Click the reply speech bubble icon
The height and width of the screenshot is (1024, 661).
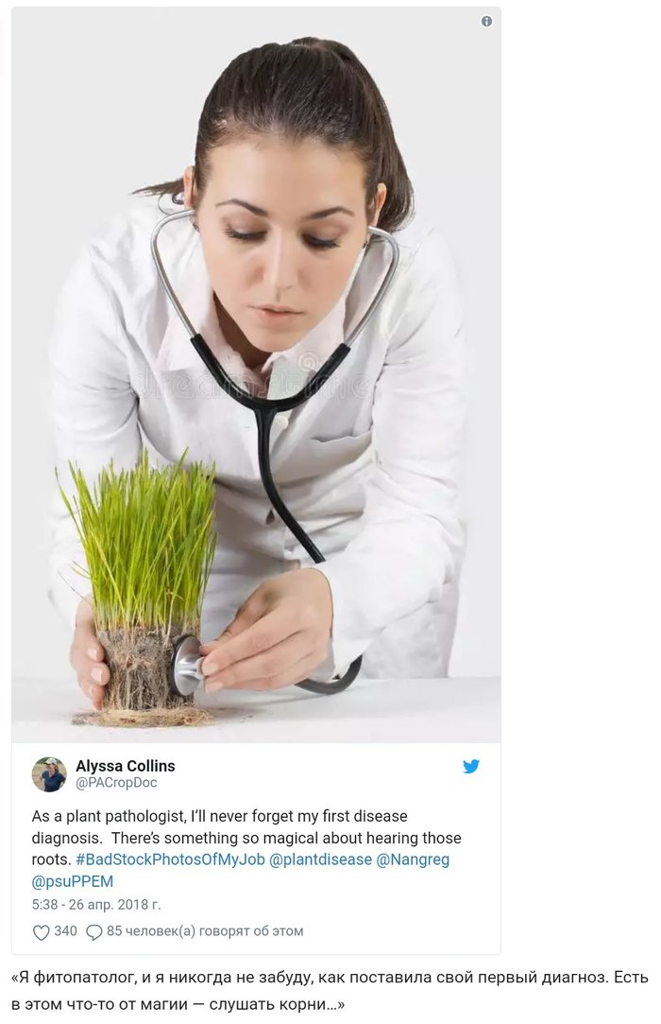point(94,932)
